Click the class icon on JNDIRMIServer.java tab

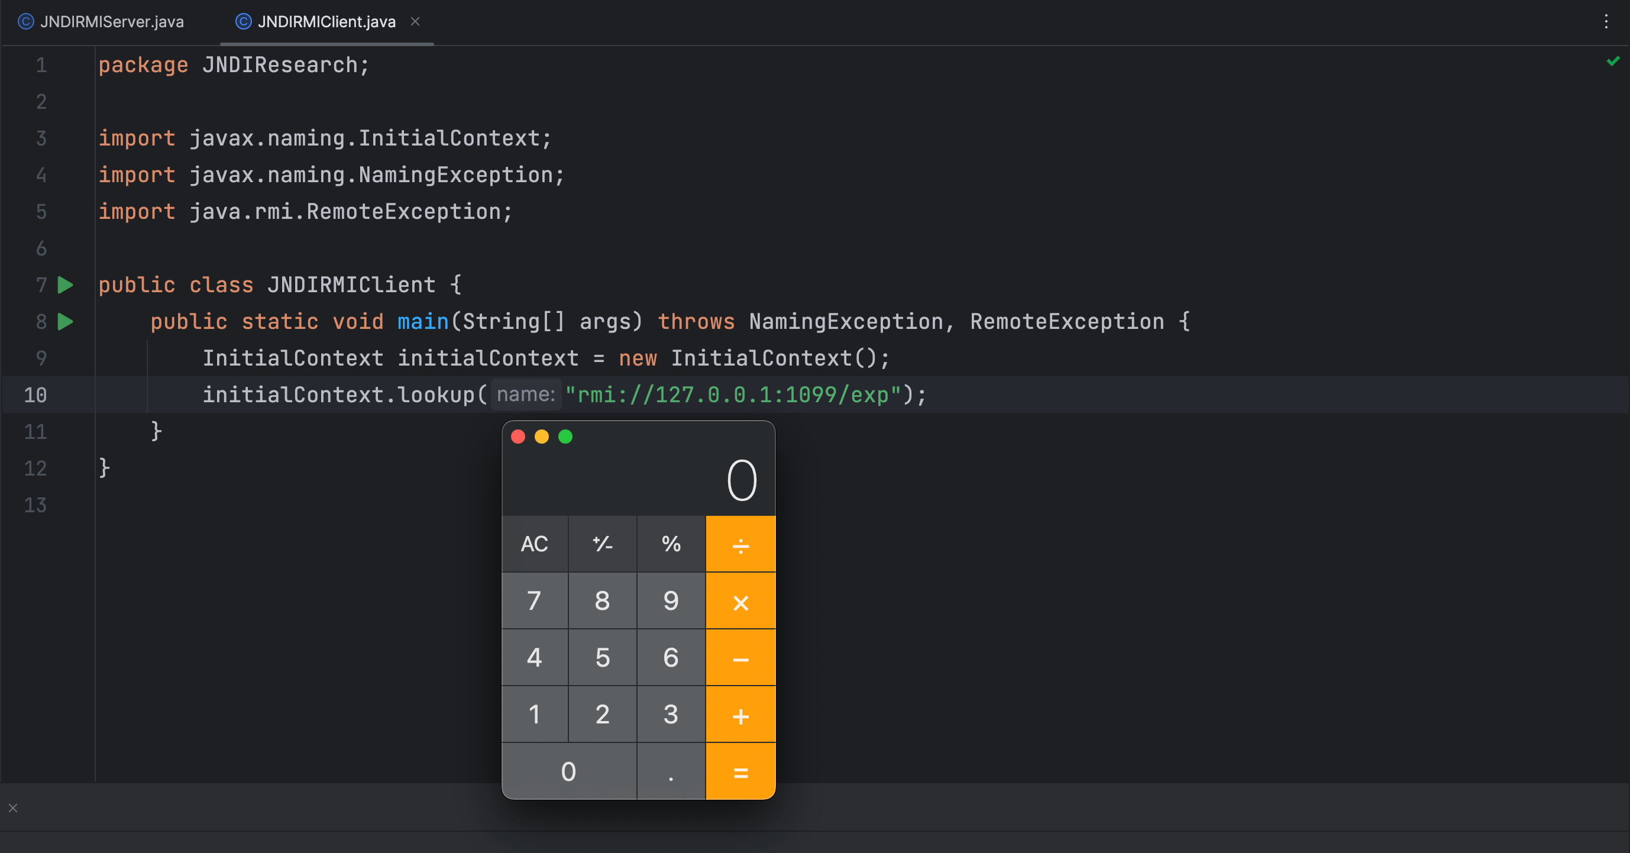(26, 21)
